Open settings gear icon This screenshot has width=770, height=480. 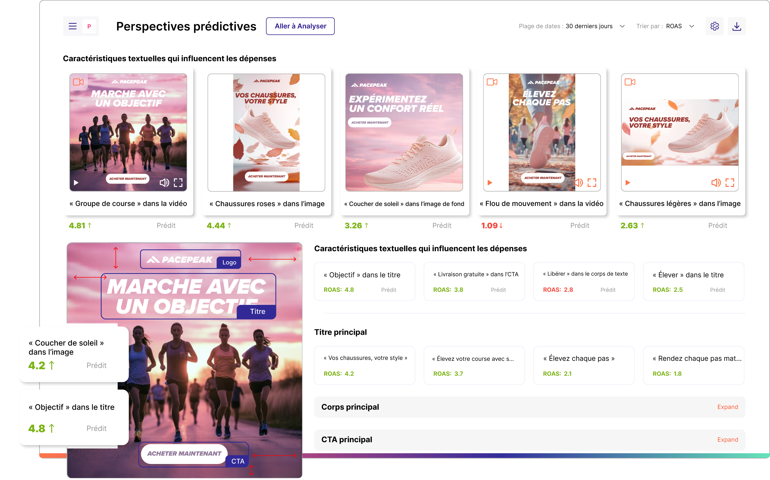click(x=715, y=26)
